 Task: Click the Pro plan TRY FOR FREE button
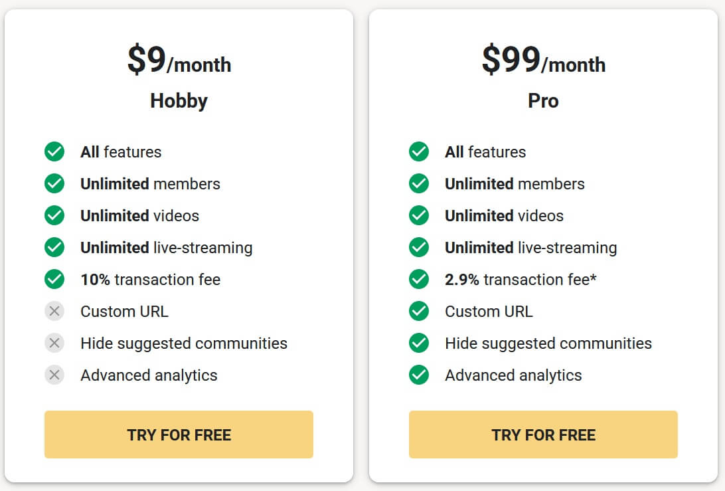point(543,435)
